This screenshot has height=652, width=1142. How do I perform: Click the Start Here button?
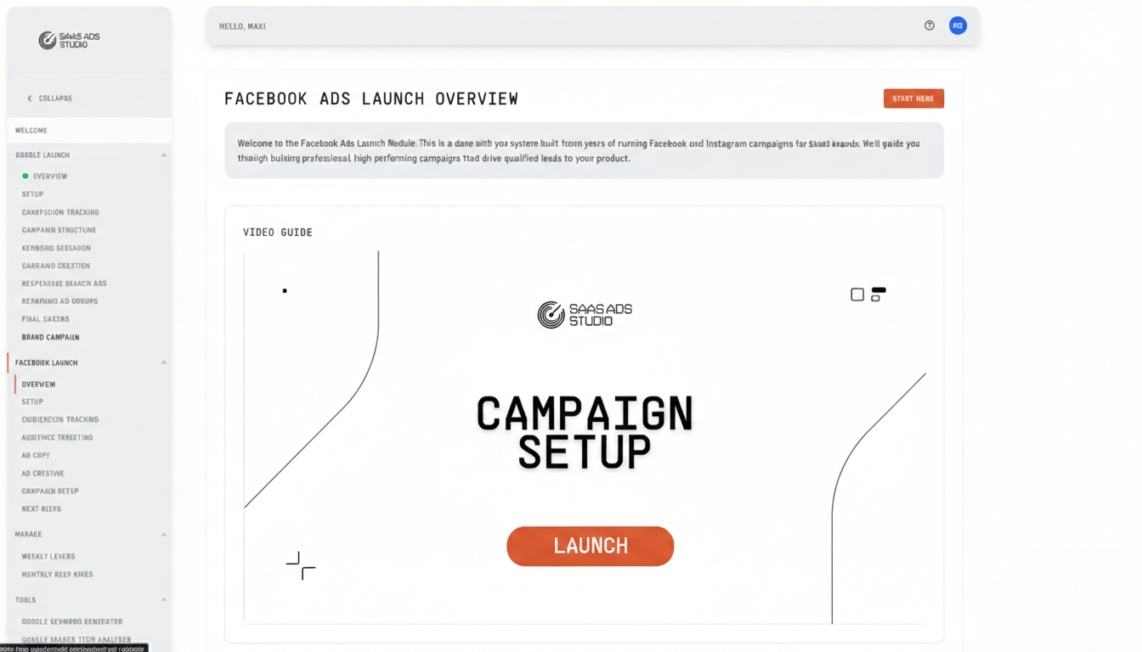click(913, 98)
